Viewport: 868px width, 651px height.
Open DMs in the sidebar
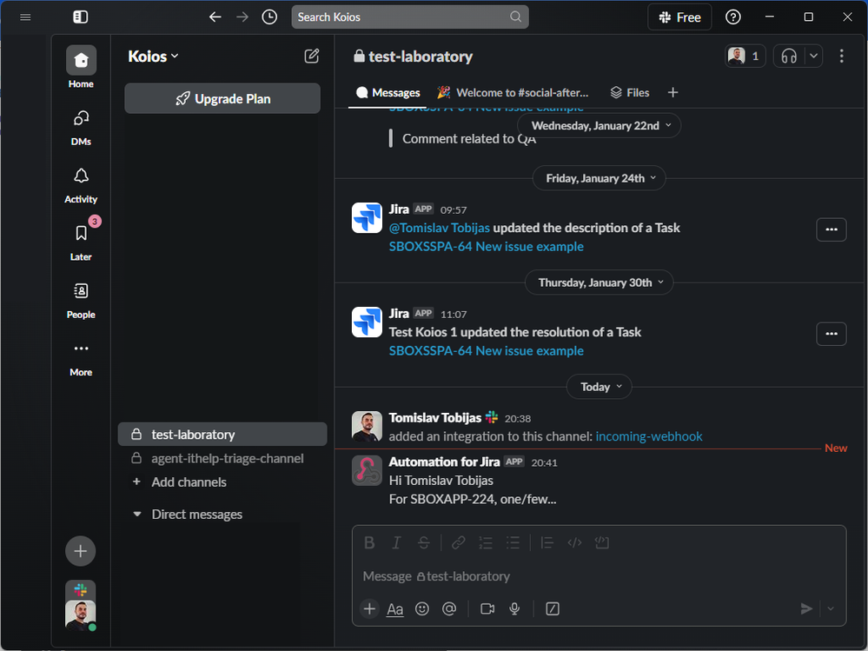point(82,127)
